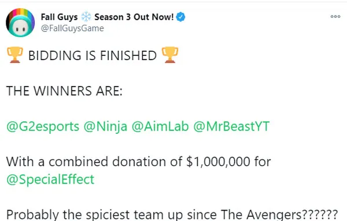Open the @MrBeastYT profile mention
The image size is (347, 221).
coord(231,126)
